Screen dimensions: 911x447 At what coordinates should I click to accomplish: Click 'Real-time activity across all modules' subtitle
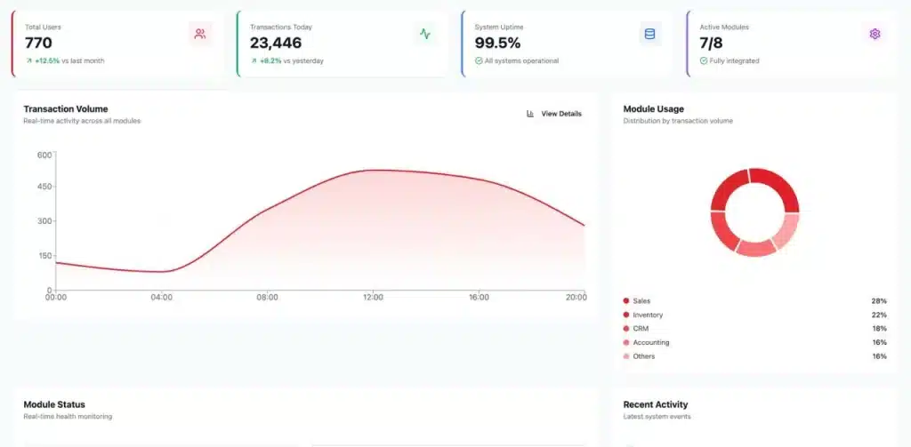pos(82,121)
